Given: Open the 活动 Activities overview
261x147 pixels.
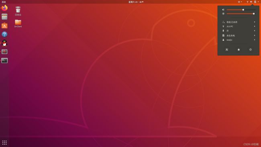Looking at the screenshot, I should tap(4, 2).
